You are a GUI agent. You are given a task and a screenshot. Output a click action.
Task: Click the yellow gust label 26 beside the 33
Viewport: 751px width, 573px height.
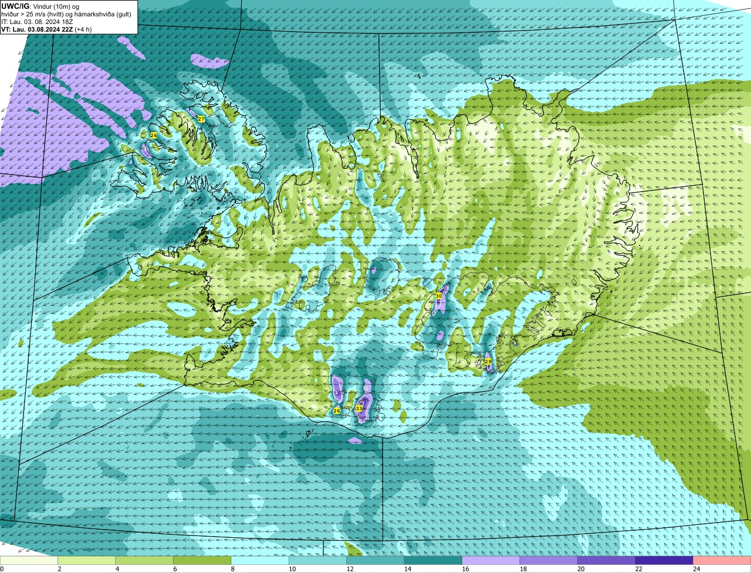tap(337, 411)
